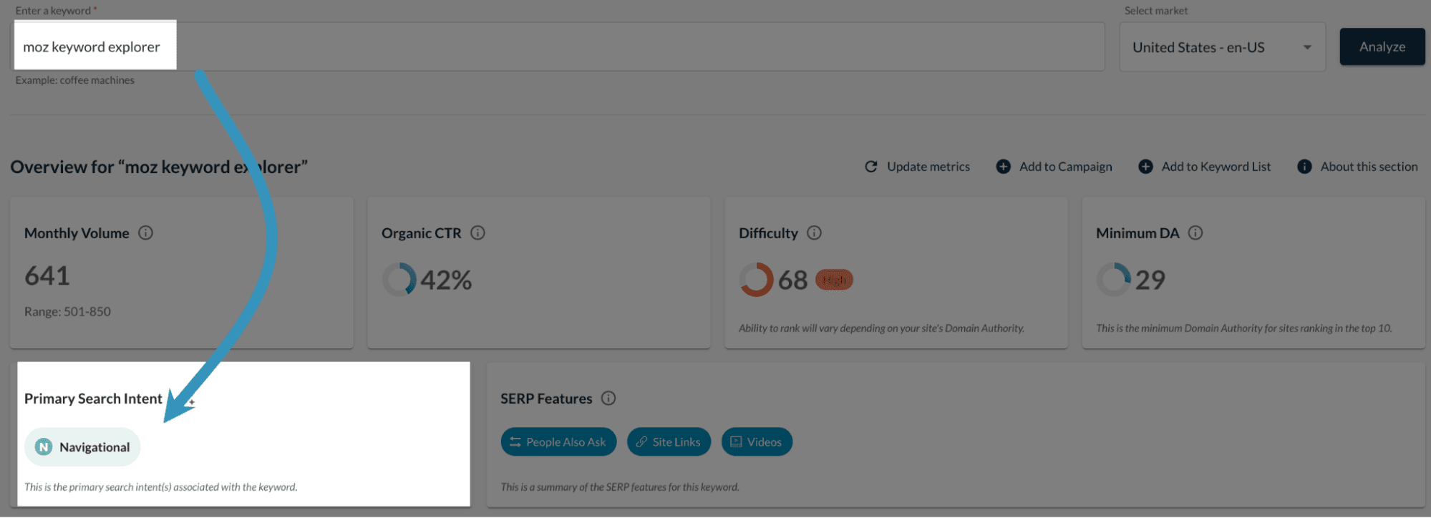Click the Organic CTR info icon
Image resolution: width=1431 pixels, height=518 pixels.
[x=478, y=233]
